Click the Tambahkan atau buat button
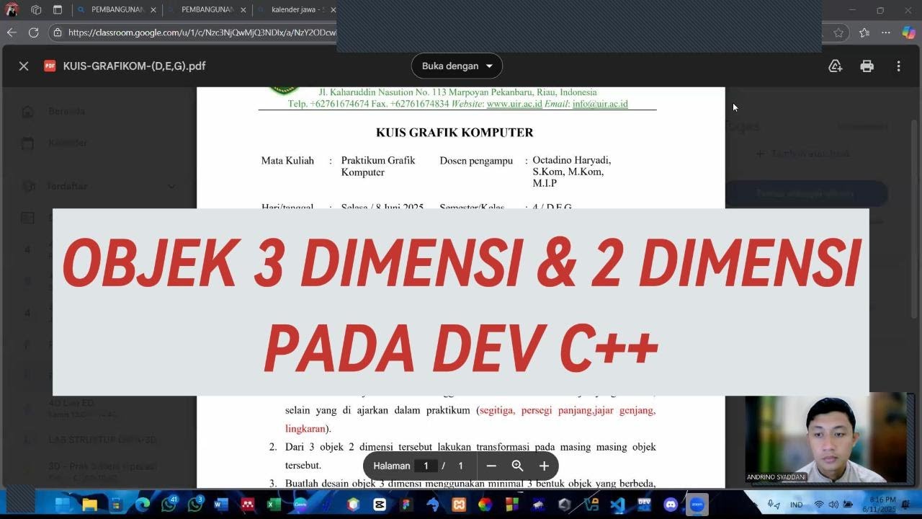 click(x=803, y=154)
